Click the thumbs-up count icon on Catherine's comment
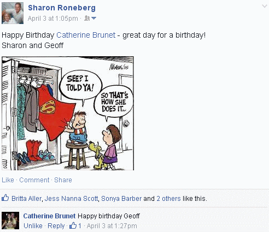The height and width of the screenshot is (232, 269). (x=73, y=225)
